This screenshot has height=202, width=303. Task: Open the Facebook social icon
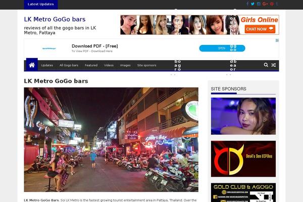(x=247, y=4)
